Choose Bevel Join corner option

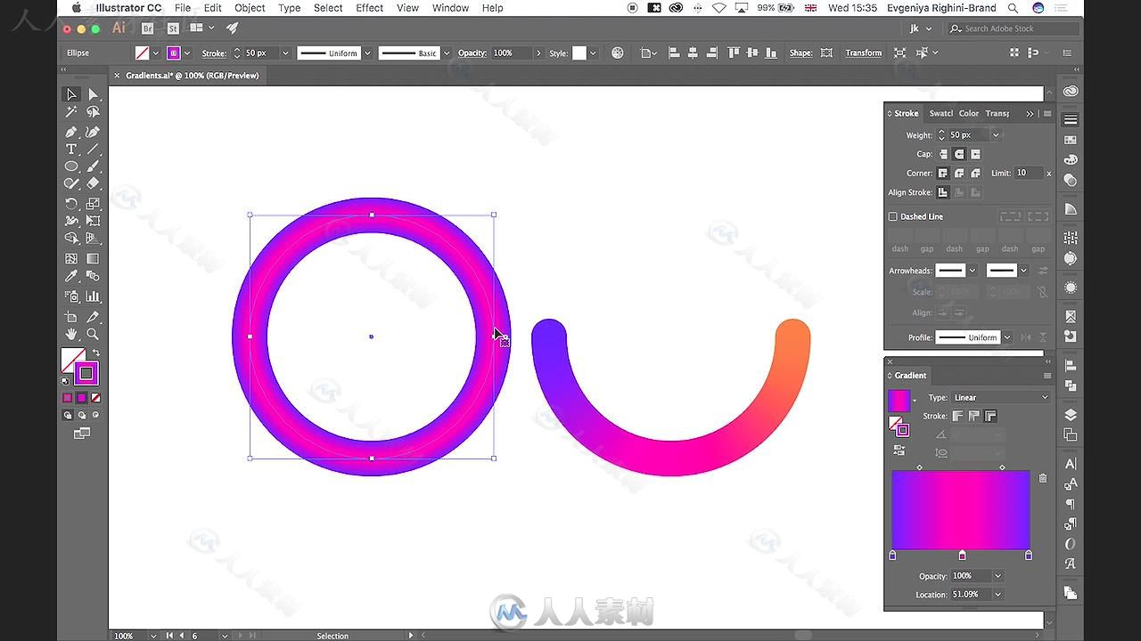(x=975, y=174)
